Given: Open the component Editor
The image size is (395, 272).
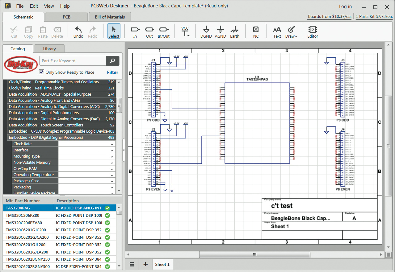Looking at the screenshot, I should tap(313, 31).
